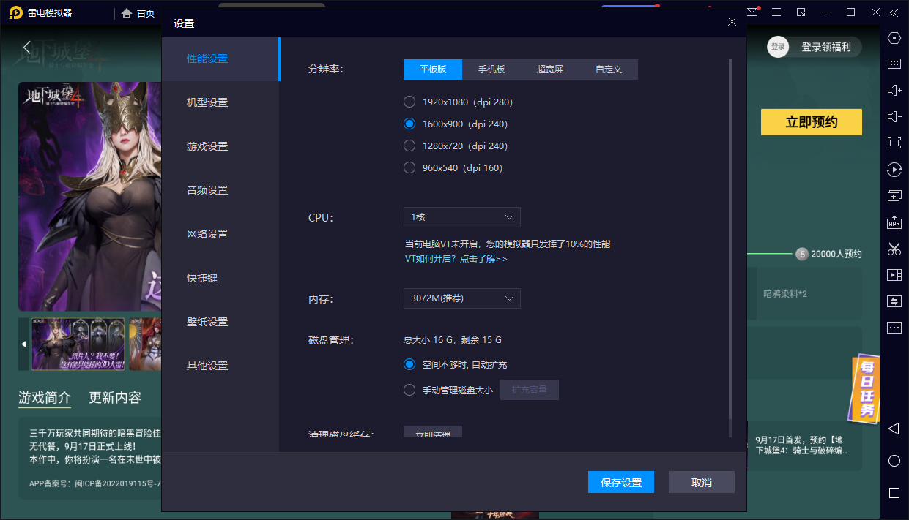
Task: Open the hamburger menu in title bar
Action: point(776,12)
